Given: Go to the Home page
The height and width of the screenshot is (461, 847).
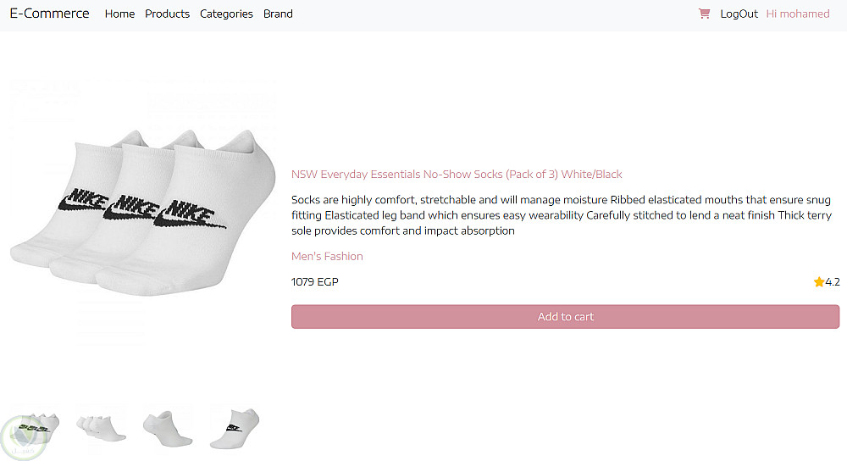Looking at the screenshot, I should coord(119,14).
